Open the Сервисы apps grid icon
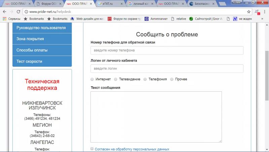269x152 pixels. point(5,19)
